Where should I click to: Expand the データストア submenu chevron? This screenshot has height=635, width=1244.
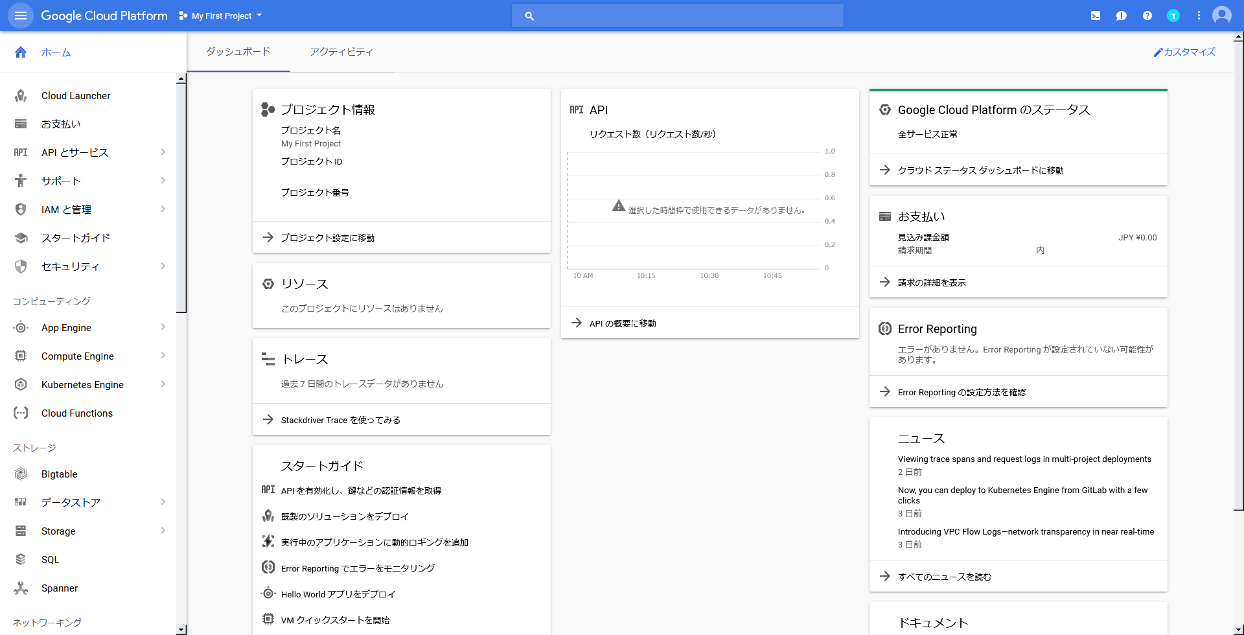coord(163,502)
